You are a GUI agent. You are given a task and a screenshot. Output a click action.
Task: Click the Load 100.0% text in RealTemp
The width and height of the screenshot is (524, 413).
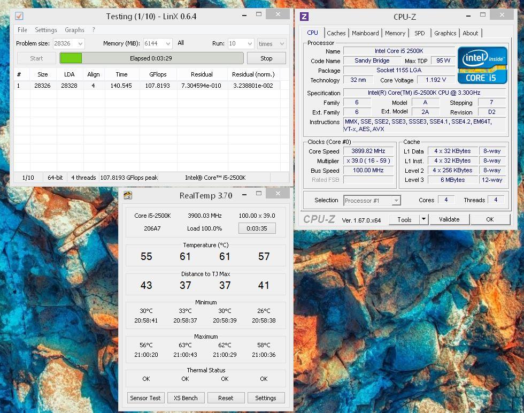(x=204, y=228)
